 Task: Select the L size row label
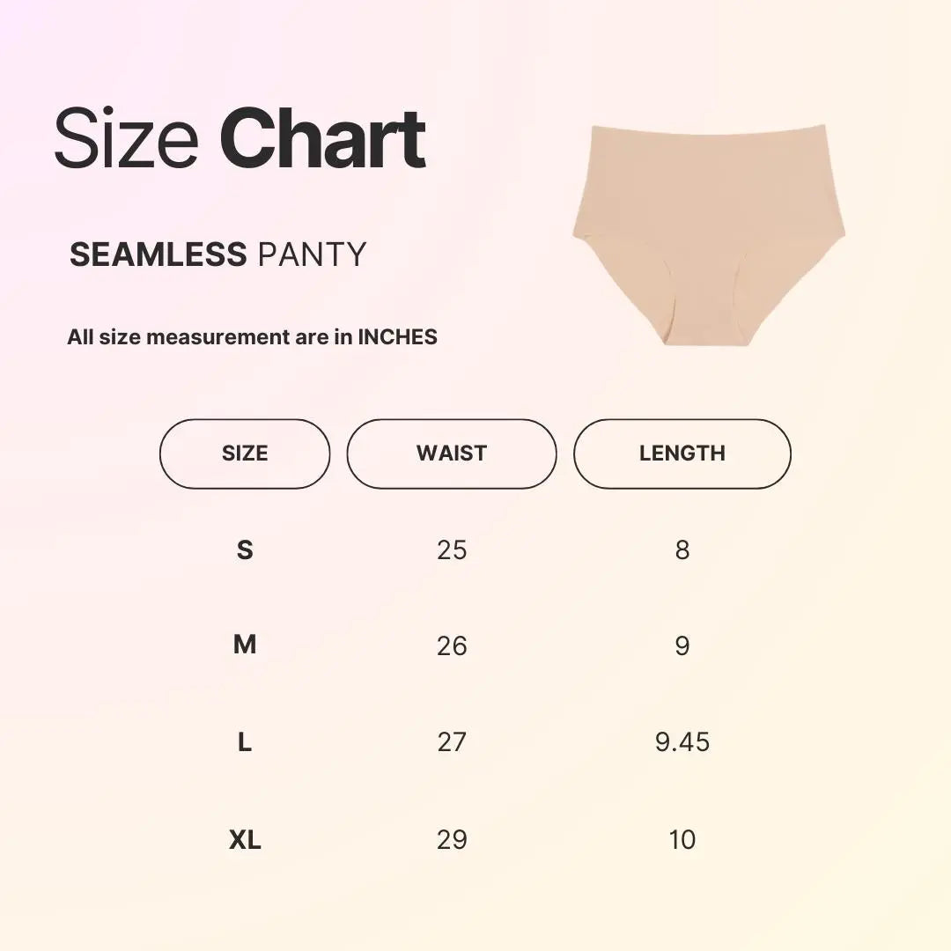(245, 742)
